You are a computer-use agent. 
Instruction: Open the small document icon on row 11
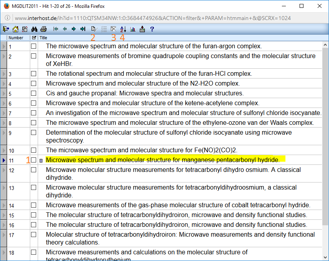pyautogui.click(x=41, y=161)
